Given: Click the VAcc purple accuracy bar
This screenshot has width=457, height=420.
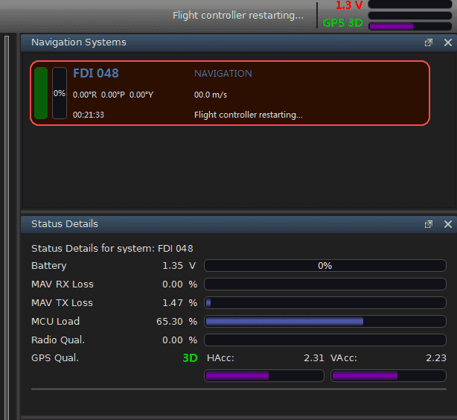Looking at the screenshot, I should 389,376.
